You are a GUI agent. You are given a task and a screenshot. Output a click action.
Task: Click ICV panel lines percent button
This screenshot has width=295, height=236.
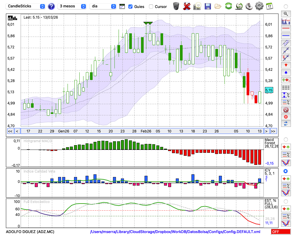tap(286, 186)
